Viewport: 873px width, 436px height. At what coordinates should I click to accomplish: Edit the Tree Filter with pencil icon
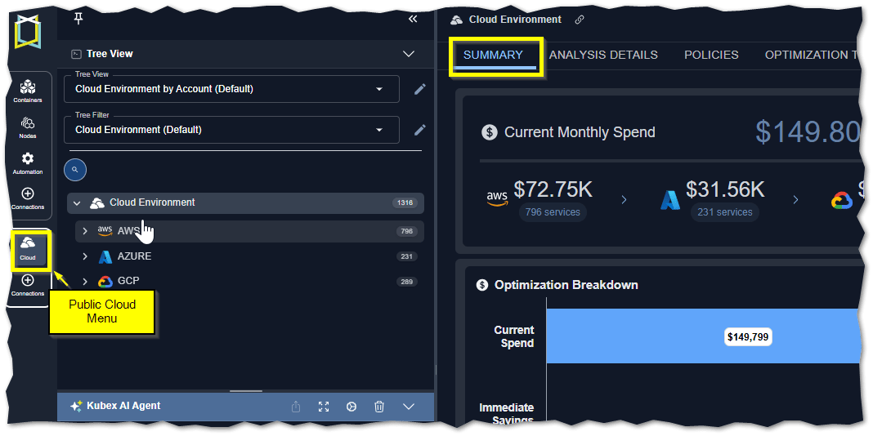click(x=420, y=130)
